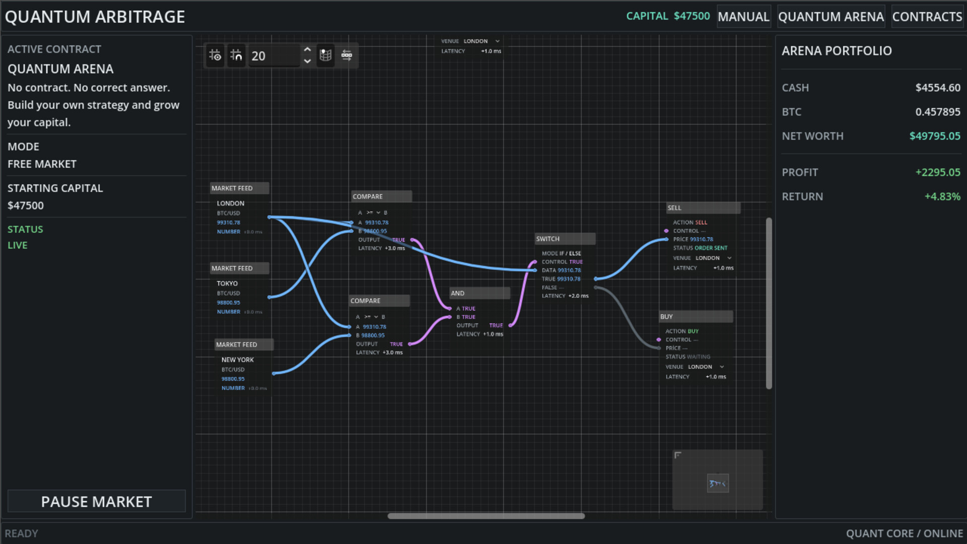Click the minimap viewport thumbnail
The width and height of the screenshot is (967, 544).
point(718,484)
